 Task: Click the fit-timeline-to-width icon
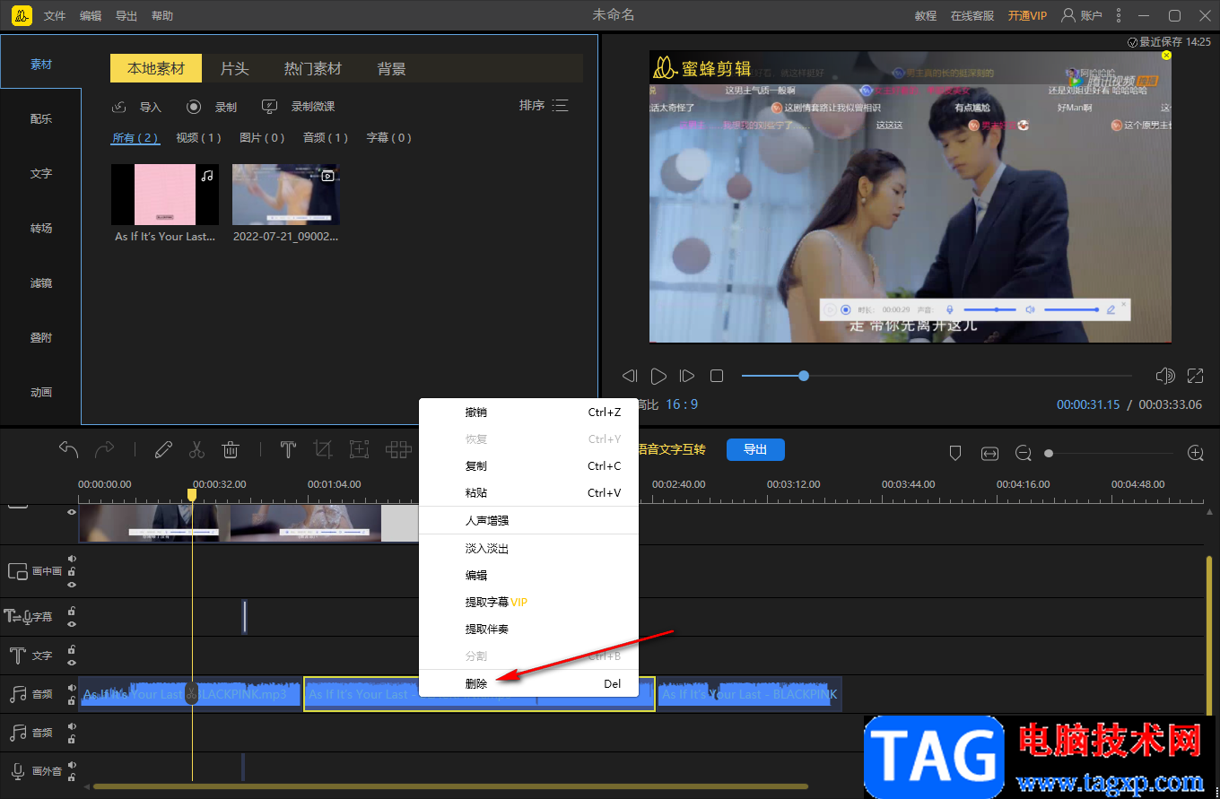point(989,454)
